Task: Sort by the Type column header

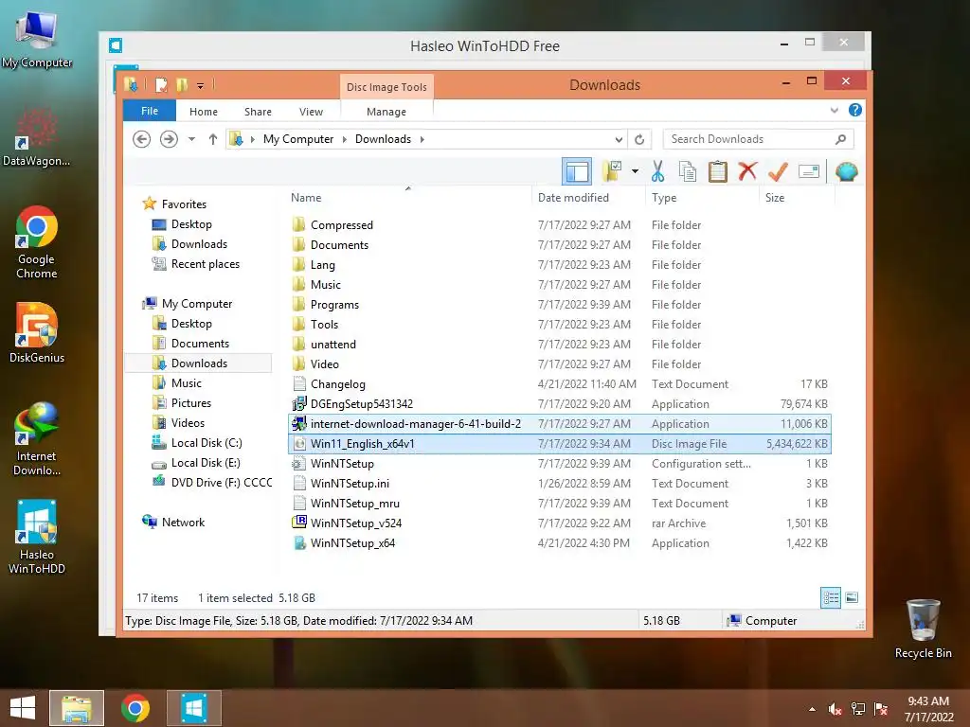Action: click(664, 197)
